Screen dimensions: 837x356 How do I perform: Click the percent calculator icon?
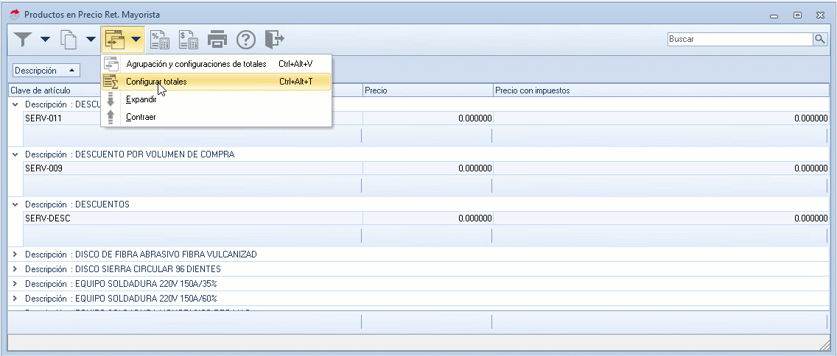[160, 39]
